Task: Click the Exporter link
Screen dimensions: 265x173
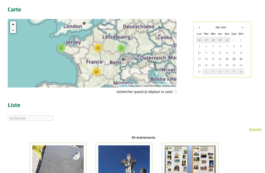Action: (x=255, y=129)
